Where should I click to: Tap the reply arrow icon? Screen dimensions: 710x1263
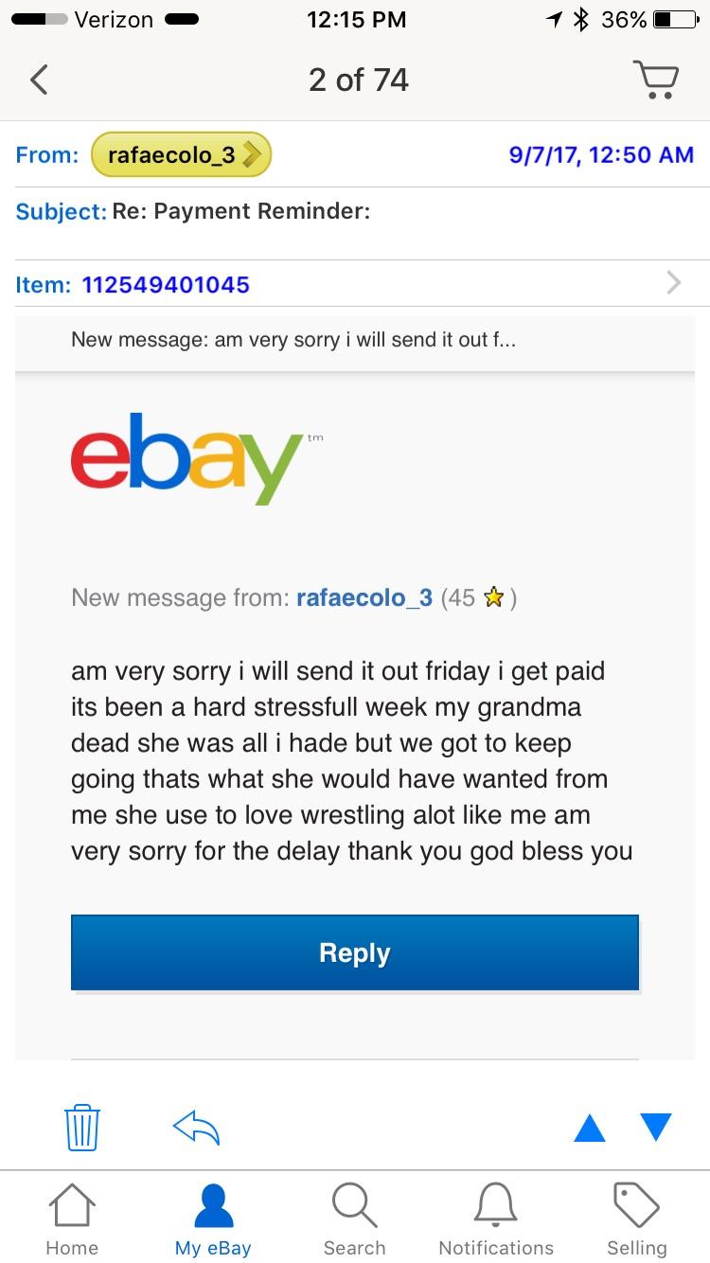196,1127
